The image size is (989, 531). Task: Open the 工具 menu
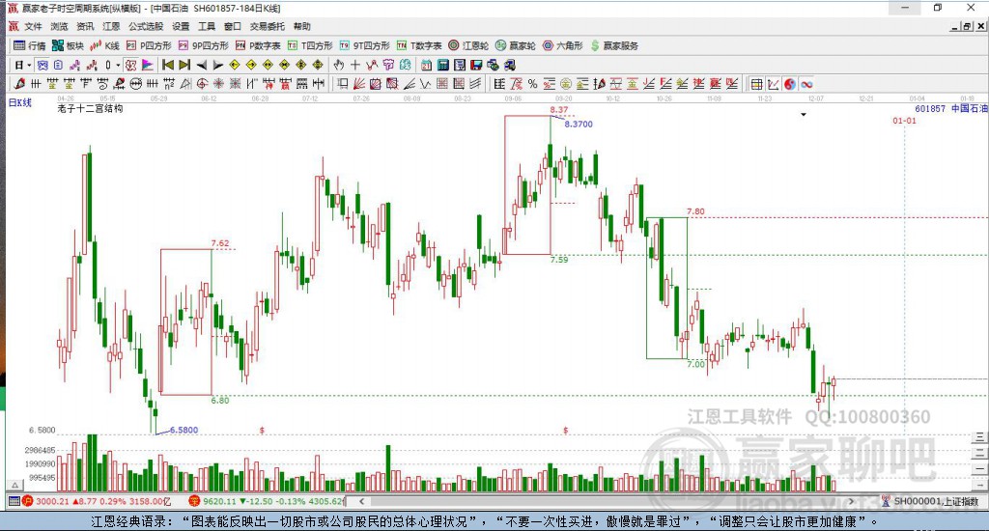tap(207, 26)
